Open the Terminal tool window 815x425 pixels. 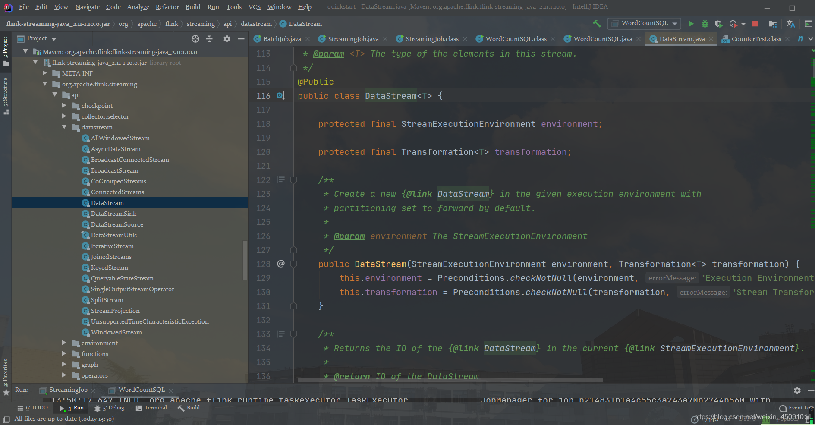click(151, 408)
